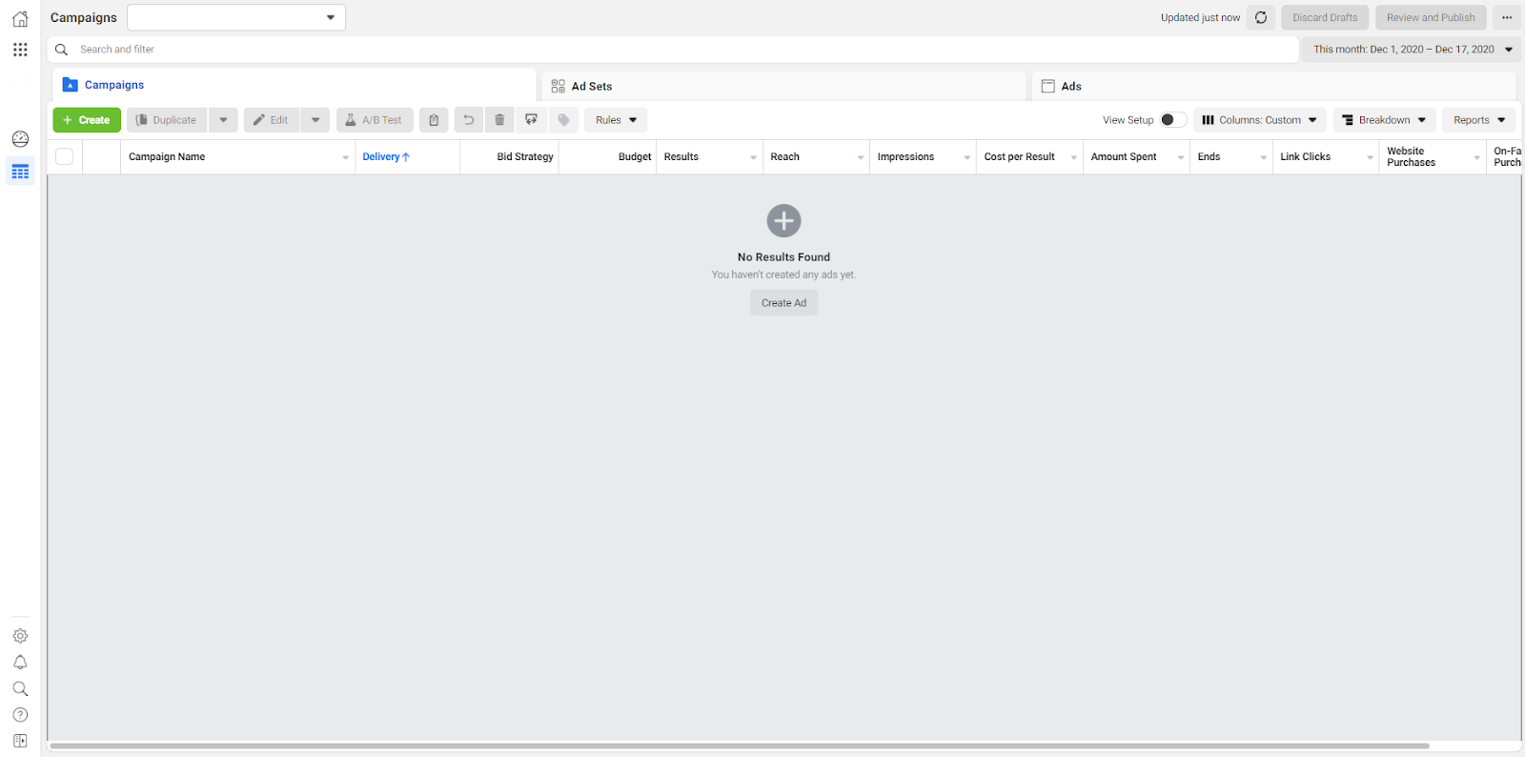
Task: Click the Search and filter field
Action: point(673,50)
